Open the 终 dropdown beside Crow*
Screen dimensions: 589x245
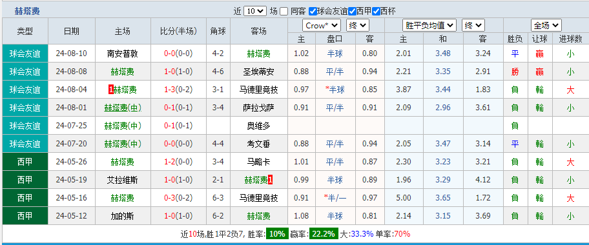(x=358, y=26)
